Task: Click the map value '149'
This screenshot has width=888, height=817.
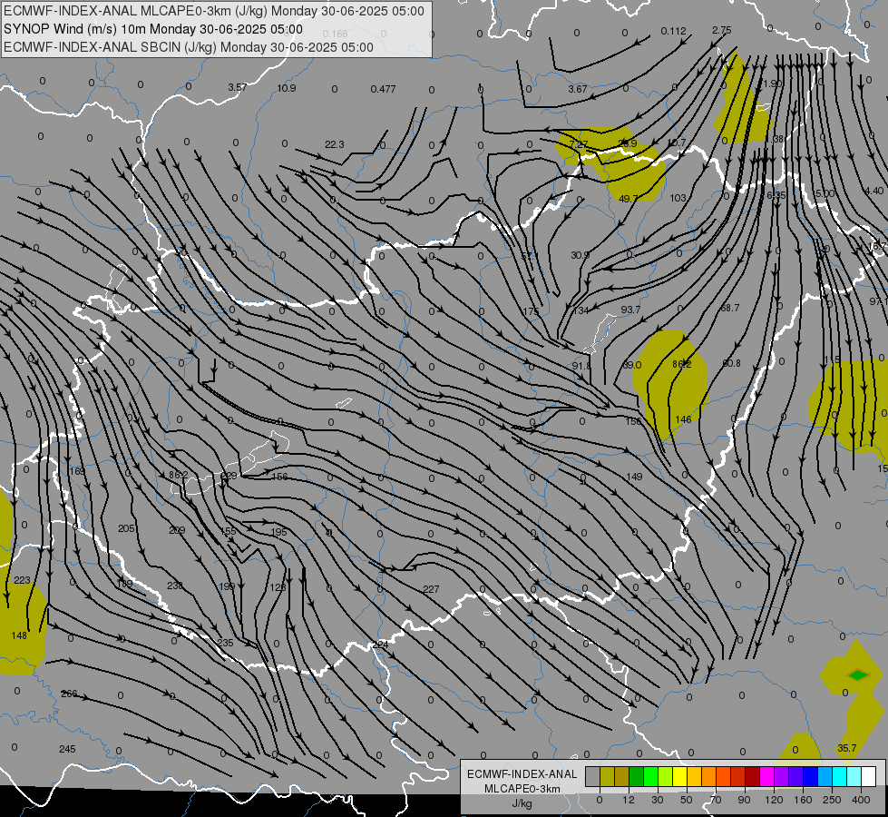Action: [x=634, y=477]
